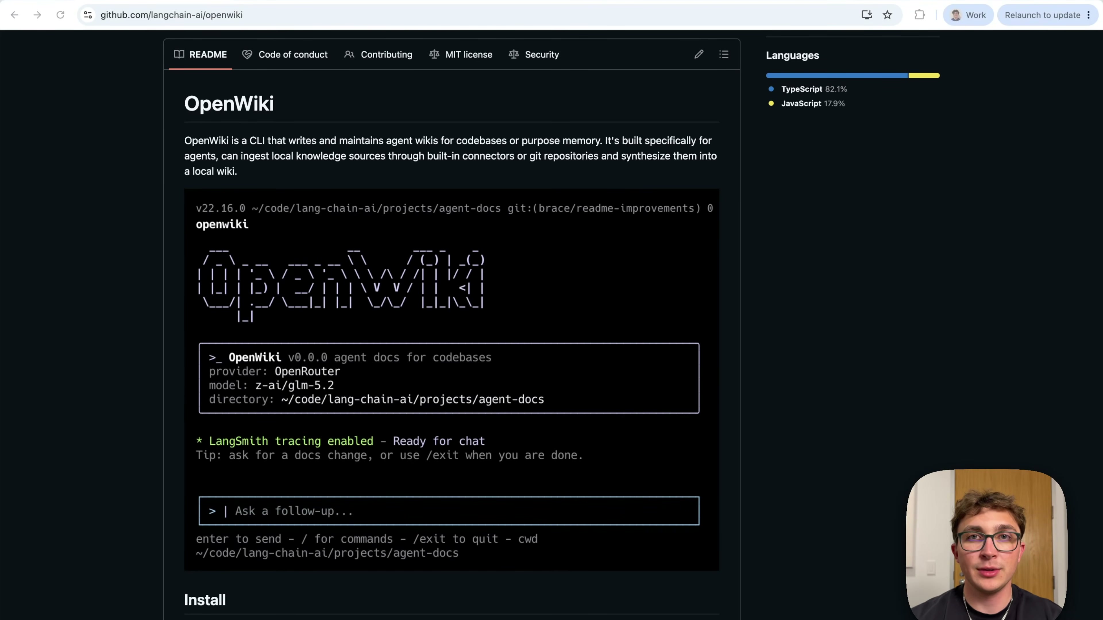Bookmark this page with the star icon
The width and height of the screenshot is (1103, 620).
coord(887,15)
